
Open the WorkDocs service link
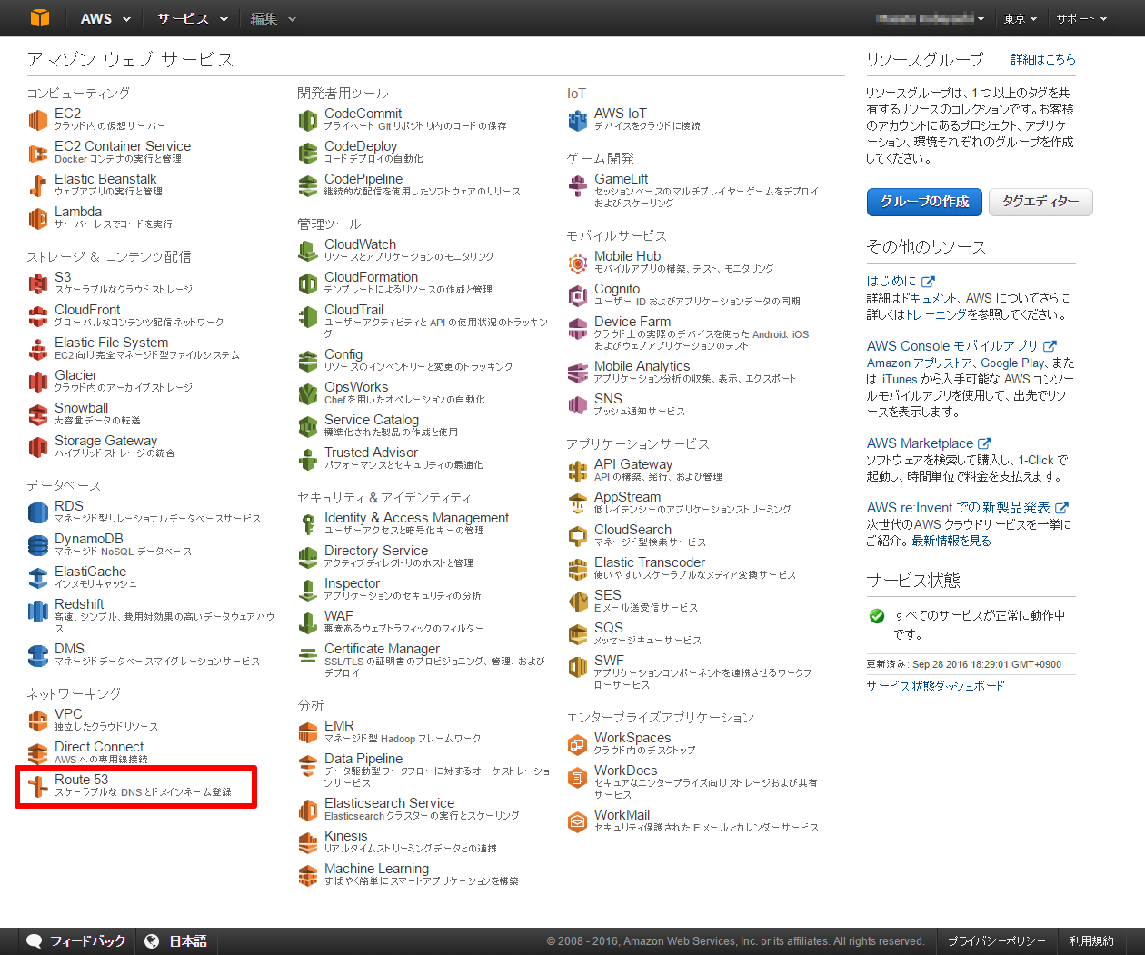coord(625,771)
